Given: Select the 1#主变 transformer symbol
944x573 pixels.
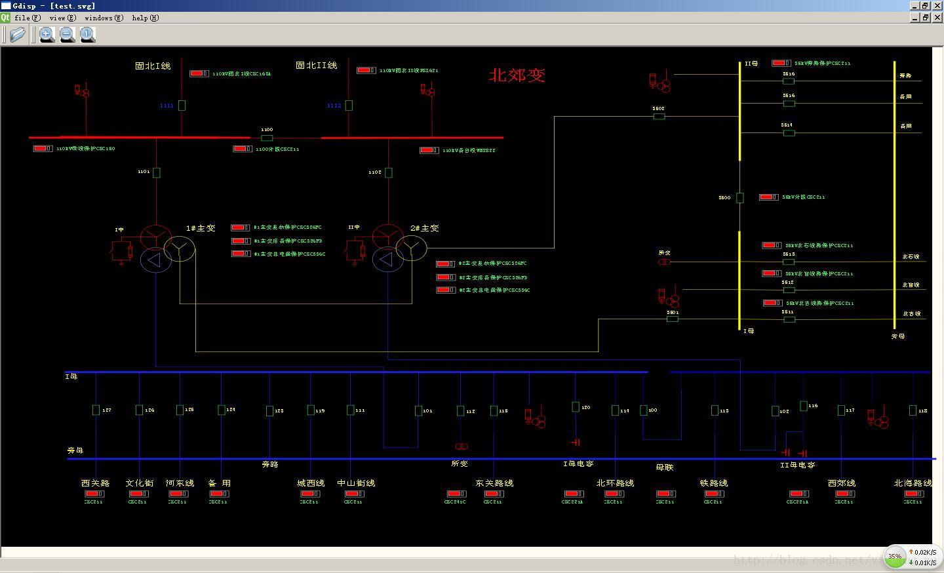Looking at the screenshot, I should coord(167,248).
